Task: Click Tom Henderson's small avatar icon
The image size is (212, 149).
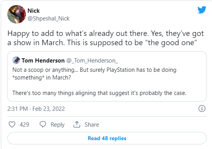Action: coord(16,60)
